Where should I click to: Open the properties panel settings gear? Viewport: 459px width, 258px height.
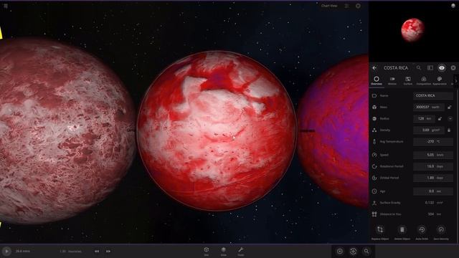pyautogui.click(x=453, y=68)
